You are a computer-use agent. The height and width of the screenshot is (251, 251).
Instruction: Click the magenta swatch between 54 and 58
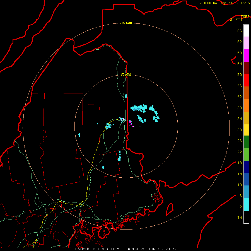pyautogui.click(x=246, y=55)
